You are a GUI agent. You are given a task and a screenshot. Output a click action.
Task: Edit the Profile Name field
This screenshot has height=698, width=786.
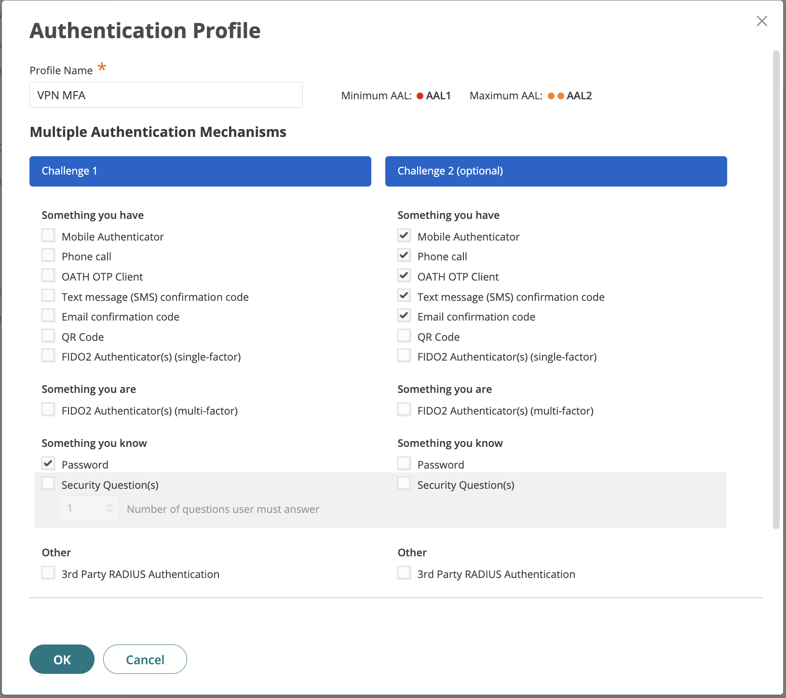coord(166,95)
